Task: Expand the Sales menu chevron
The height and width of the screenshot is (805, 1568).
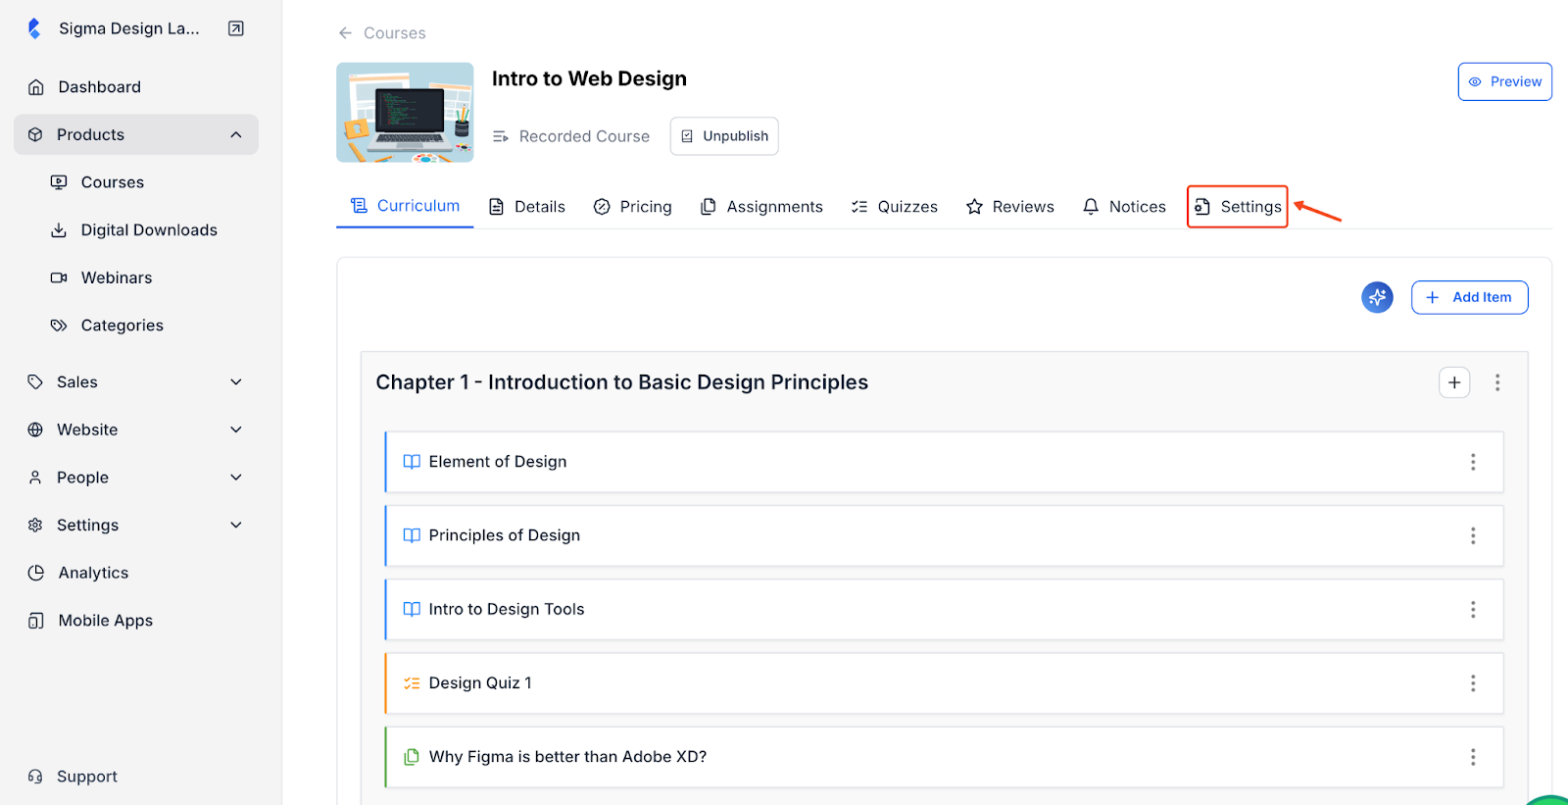Action: click(236, 382)
